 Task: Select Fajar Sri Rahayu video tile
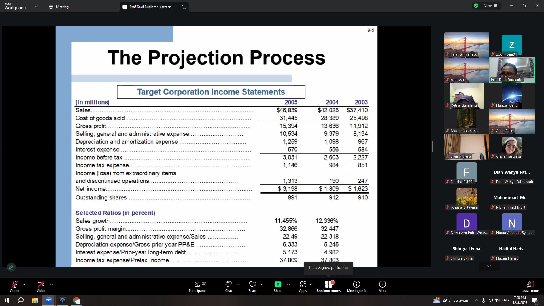467,45
